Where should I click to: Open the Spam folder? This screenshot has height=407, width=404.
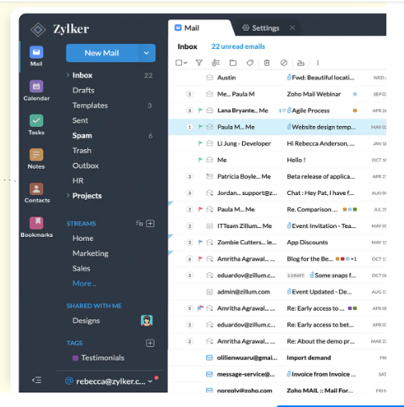coord(82,136)
